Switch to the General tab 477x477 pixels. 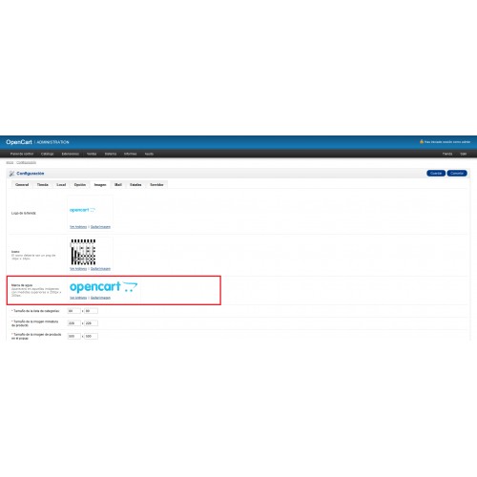pos(22,185)
